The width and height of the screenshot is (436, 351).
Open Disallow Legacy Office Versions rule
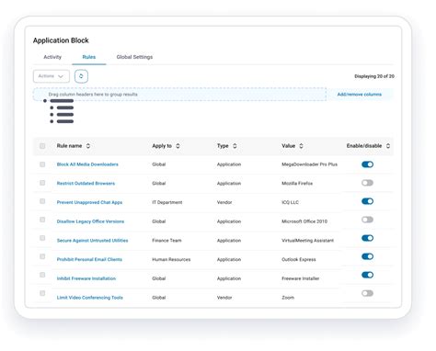(x=90, y=221)
